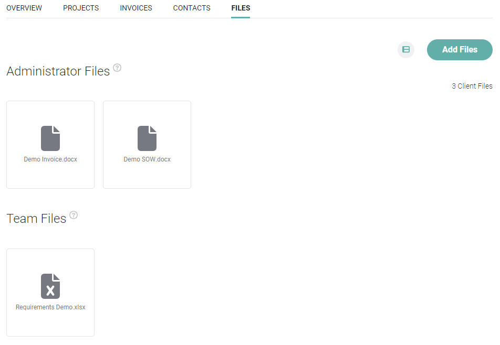Go to the Invoices tab
This screenshot has width=500, height=345.
(x=136, y=8)
